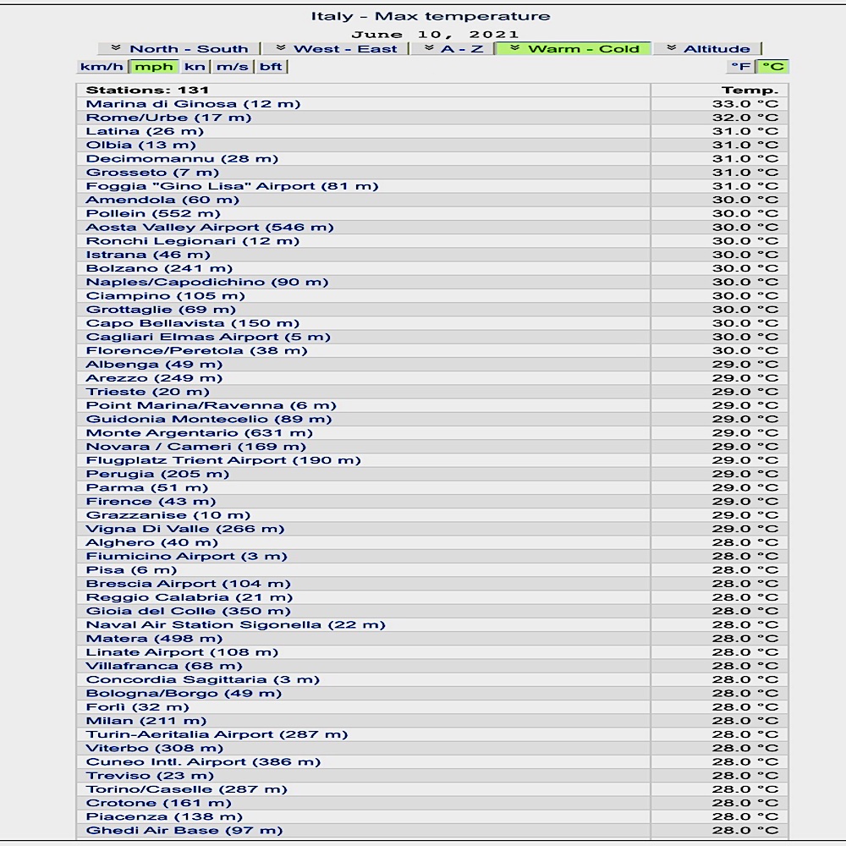This screenshot has width=846, height=846.
Task: Select the Warm - Cold sorting
Action: pos(574,49)
